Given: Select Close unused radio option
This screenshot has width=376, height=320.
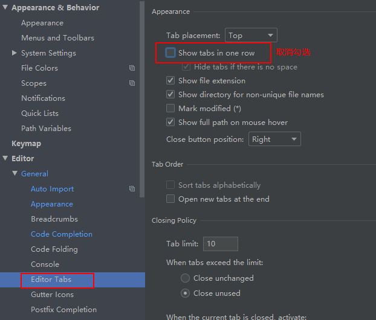Looking at the screenshot, I should point(186,293).
